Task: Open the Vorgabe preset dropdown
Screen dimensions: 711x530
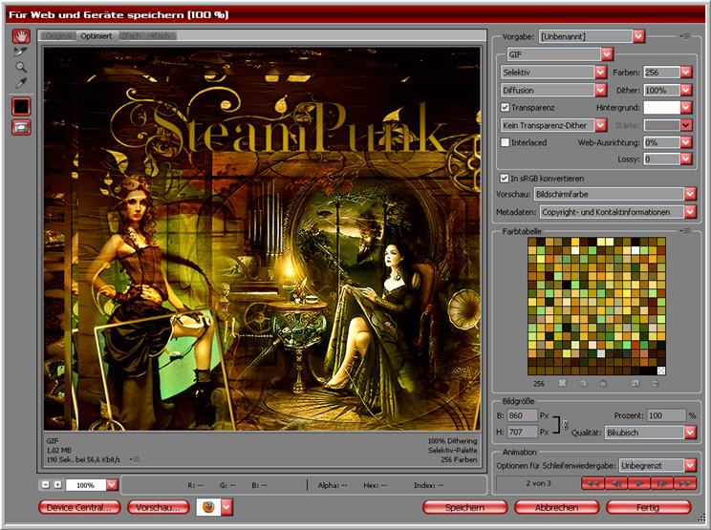Action: 638,36
